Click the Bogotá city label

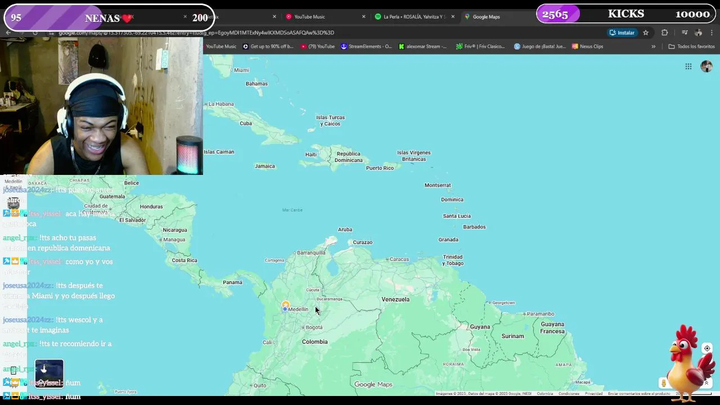[314, 327]
